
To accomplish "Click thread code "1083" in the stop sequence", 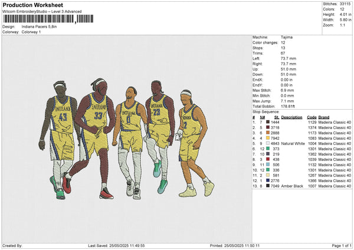I will click(312, 138).
